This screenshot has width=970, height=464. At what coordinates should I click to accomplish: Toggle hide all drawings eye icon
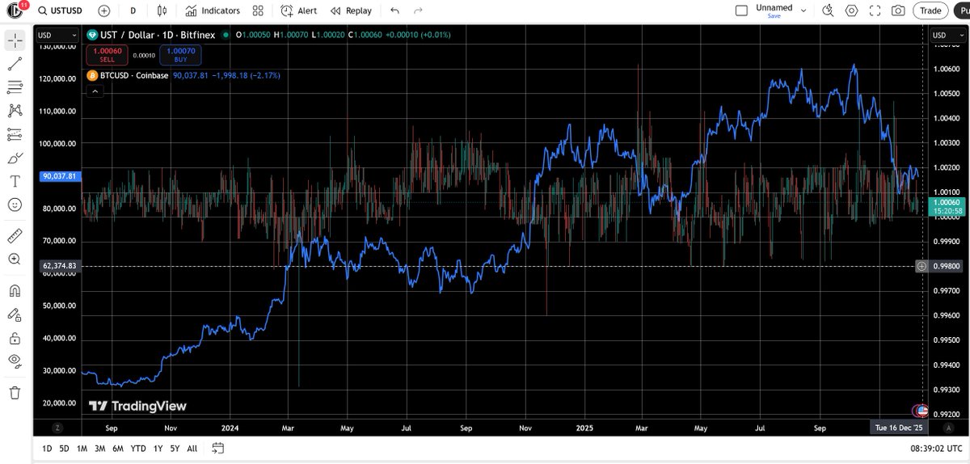click(x=15, y=361)
